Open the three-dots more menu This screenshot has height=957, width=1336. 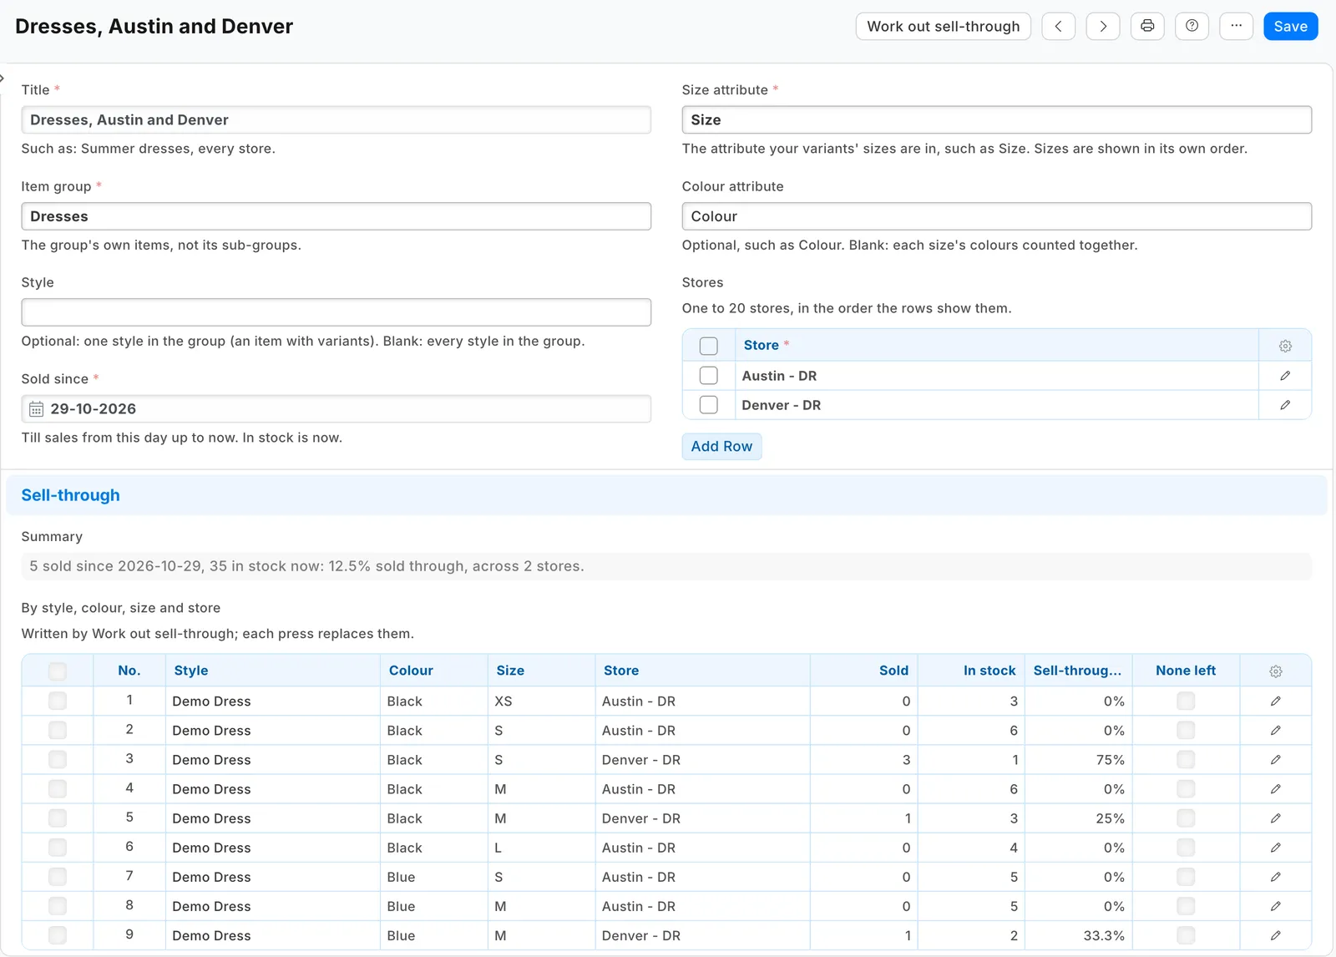[1236, 26]
